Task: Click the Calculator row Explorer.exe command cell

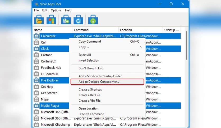Action: point(95,36)
